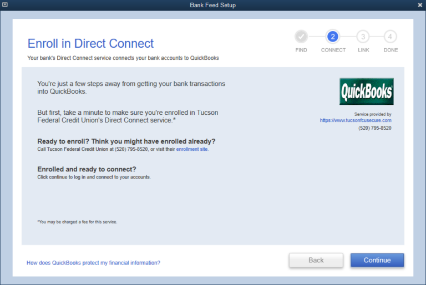426x285 pixels.
Task: Select step 4 DONE circle
Action: (x=390, y=37)
